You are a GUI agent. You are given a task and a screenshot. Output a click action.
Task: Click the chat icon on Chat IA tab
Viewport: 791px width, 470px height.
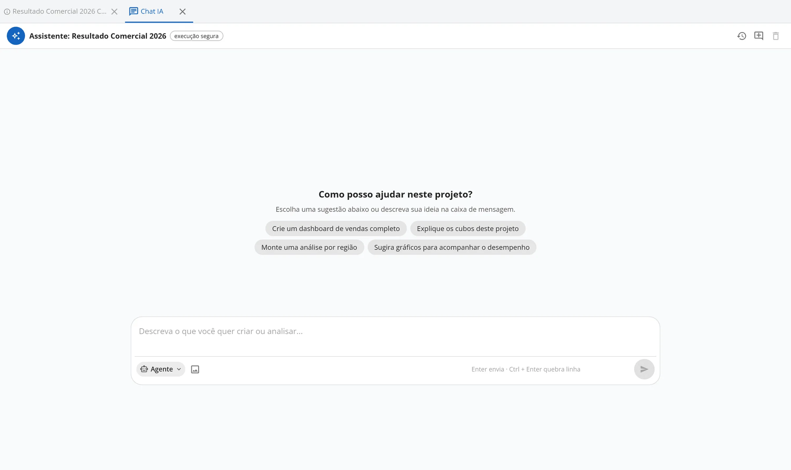tap(133, 12)
